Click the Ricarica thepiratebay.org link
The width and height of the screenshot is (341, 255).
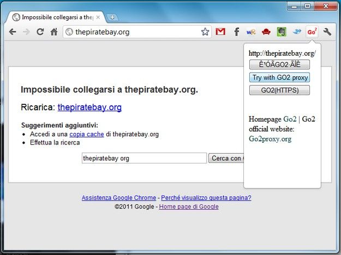pos(89,107)
